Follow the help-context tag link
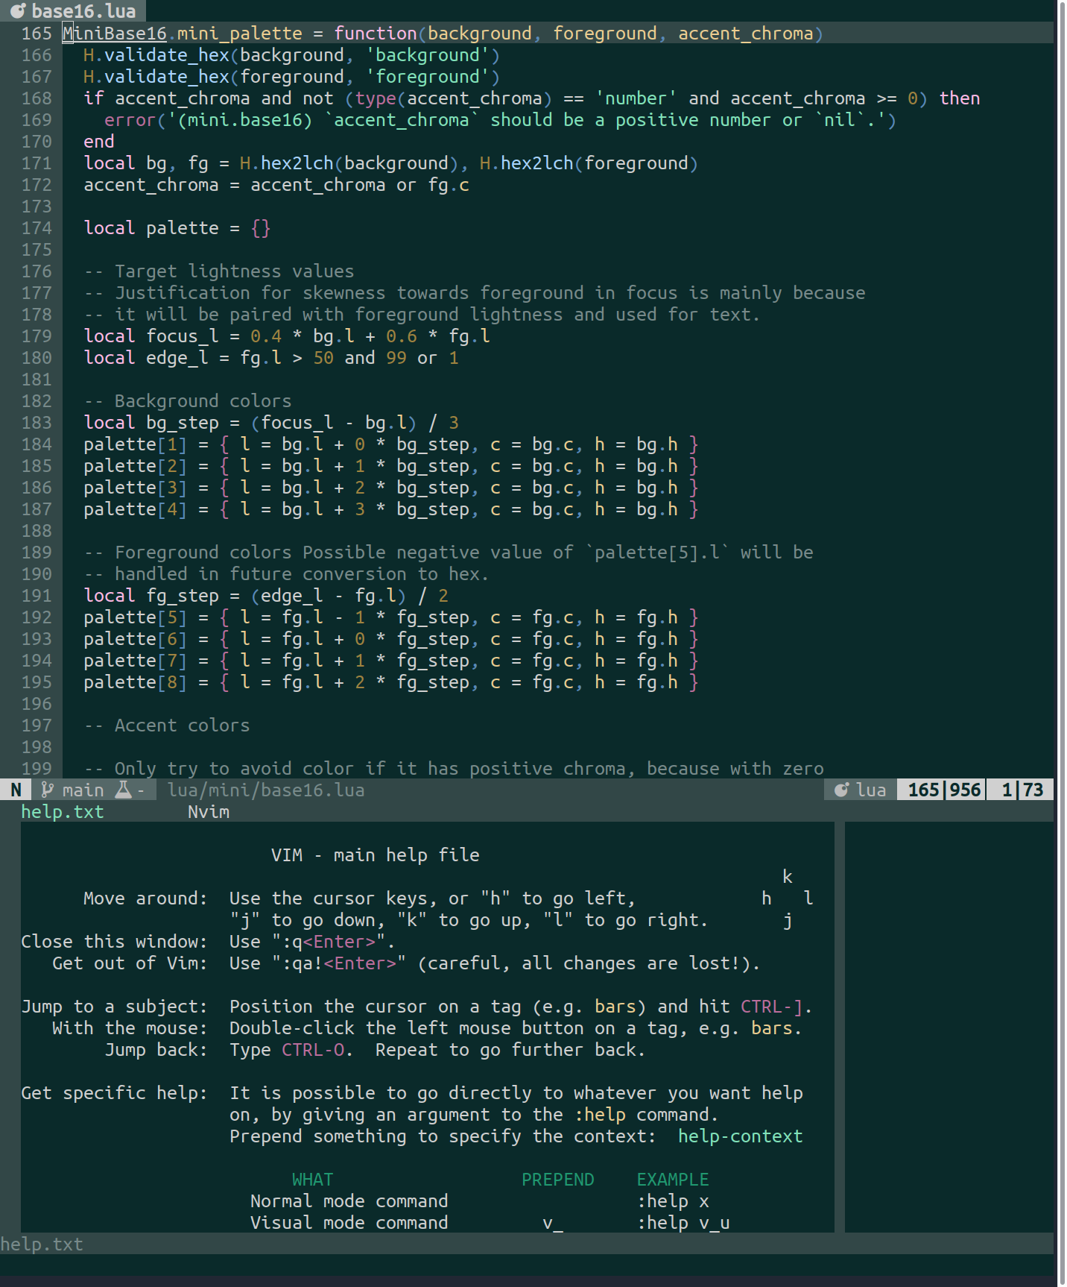The width and height of the screenshot is (1067, 1287). (x=739, y=1136)
